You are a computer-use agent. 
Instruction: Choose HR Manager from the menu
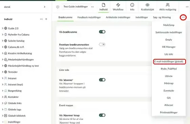tap(169, 47)
